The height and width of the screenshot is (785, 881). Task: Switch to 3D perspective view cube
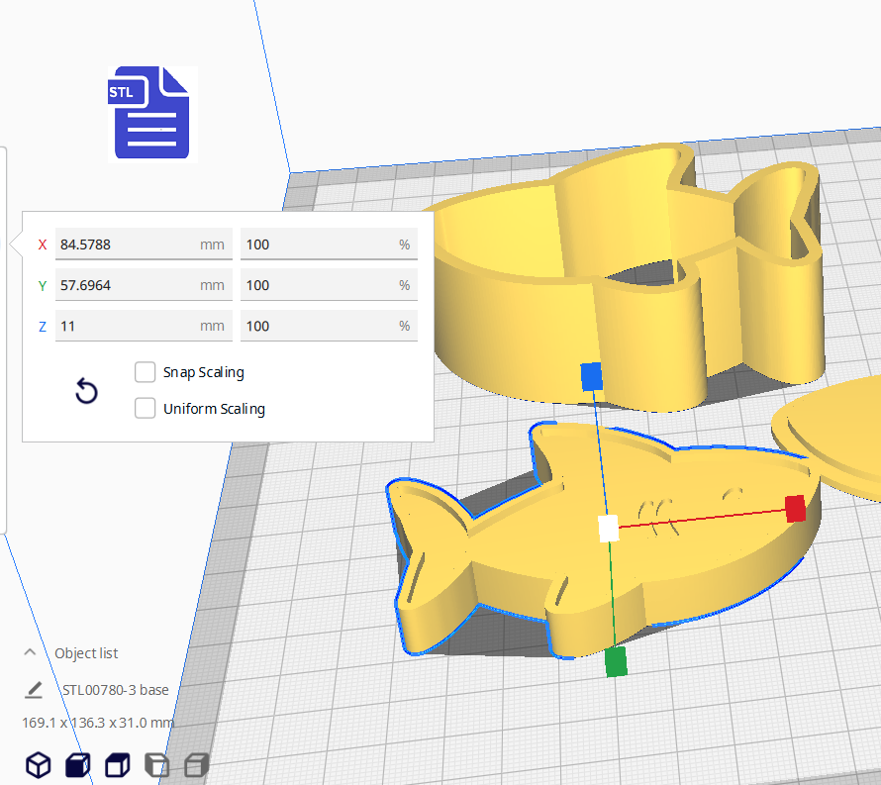click(38, 764)
